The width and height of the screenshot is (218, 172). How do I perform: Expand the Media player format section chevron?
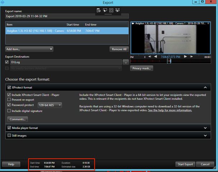point(205,128)
